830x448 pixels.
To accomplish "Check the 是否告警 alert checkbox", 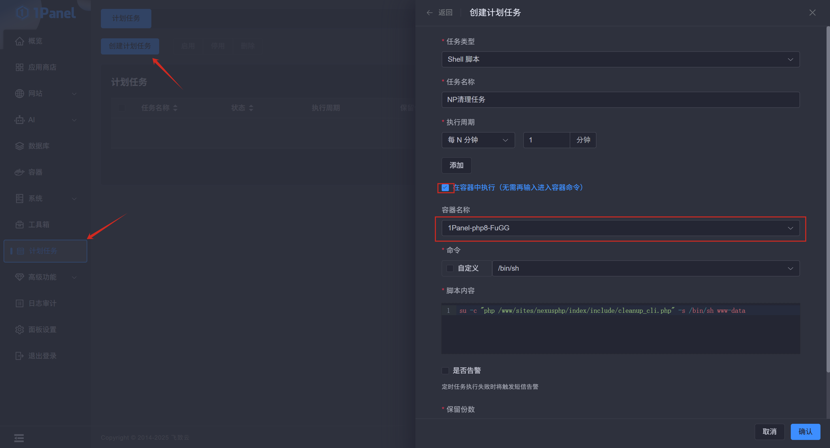I will (445, 371).
